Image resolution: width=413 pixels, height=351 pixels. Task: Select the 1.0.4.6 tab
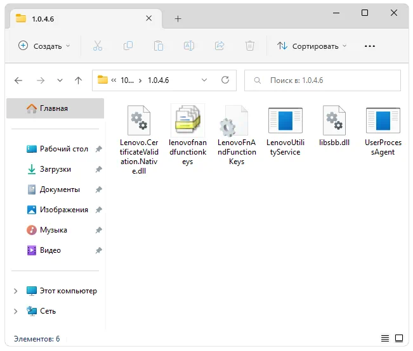pos(86,18)
